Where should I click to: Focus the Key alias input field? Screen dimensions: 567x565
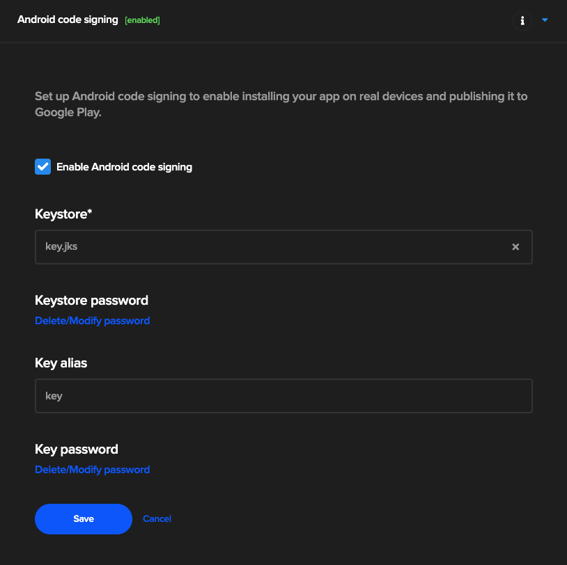(x=283, y=396)
